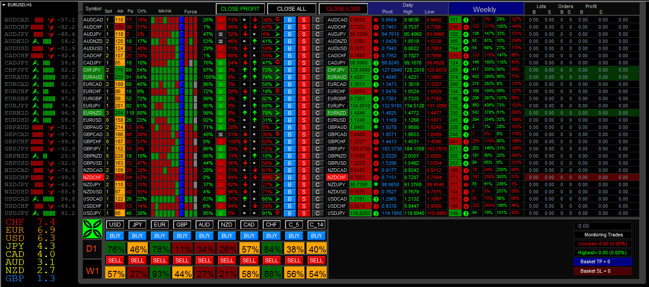The height and width of the screenshot is (287, 649).
Task: Click the blue Force cell in AUDCAD row
Action: (182, 20)
